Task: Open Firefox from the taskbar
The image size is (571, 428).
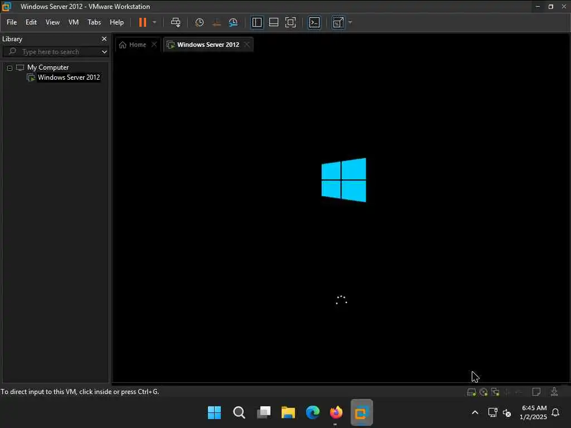Action: (x=336, y=413)
